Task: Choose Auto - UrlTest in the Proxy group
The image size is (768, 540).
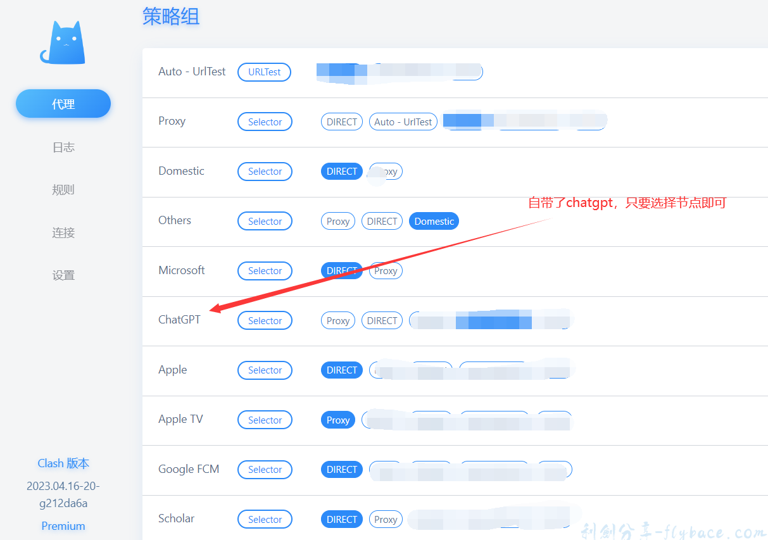Action: coord(403,122)
